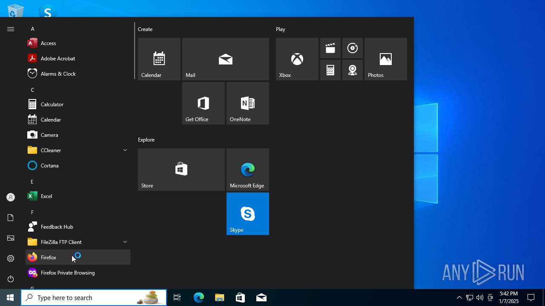Expand the Start menu hamburger button
Screen dimensions: 545x306
pyautogui.click(x=11, y=29)
